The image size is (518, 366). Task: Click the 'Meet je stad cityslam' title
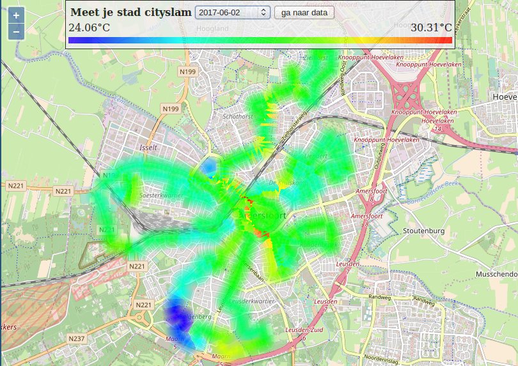131,12
